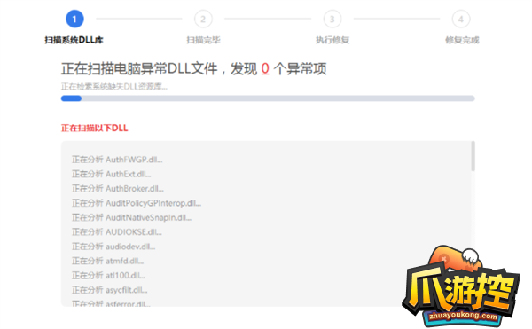The image size is (532, 329).
Task: Select the atmfd.dll row
Action: (107, 262)
